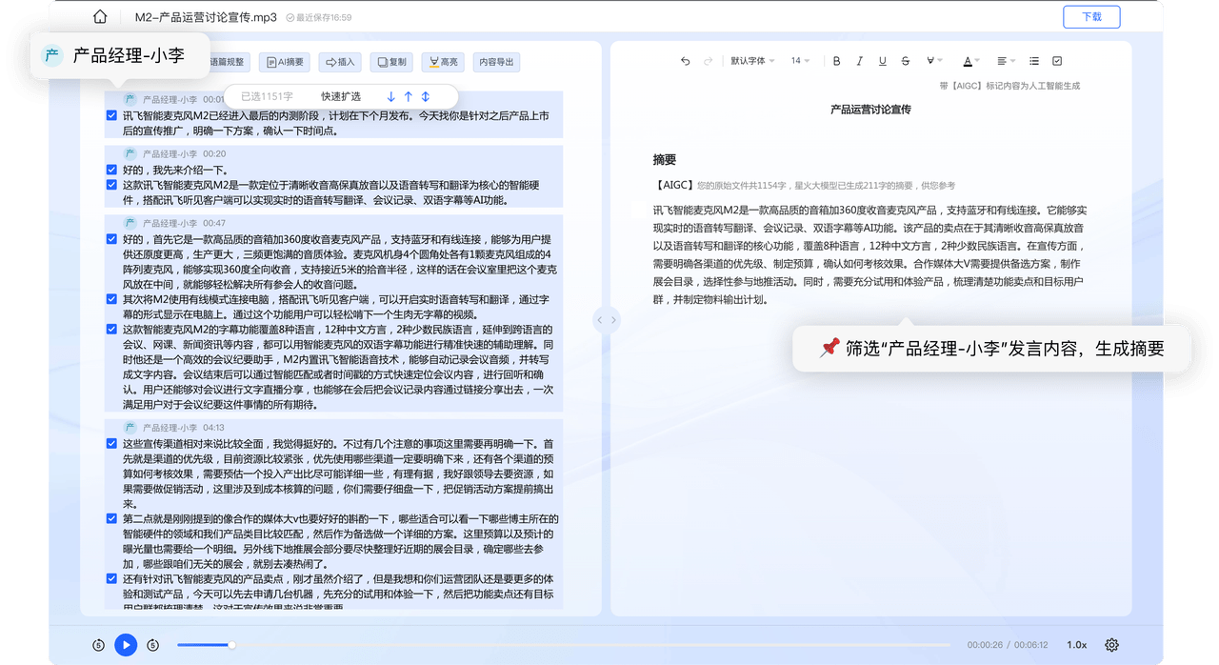Open the 默认字体 font dropdown
The width and height of the screenshot is (1219, 665).
pyautogui.click(x=751, y=60)
